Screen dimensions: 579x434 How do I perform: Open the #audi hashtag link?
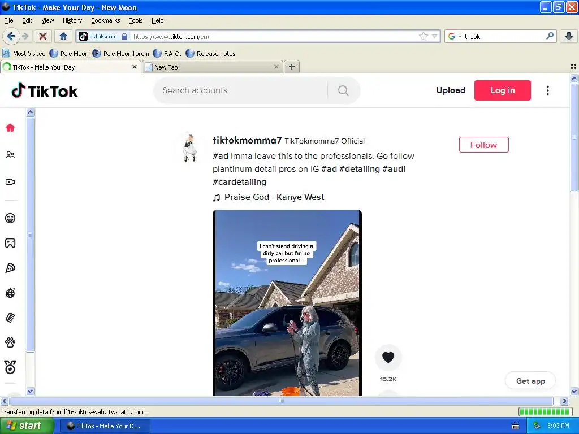click(394, 168)
